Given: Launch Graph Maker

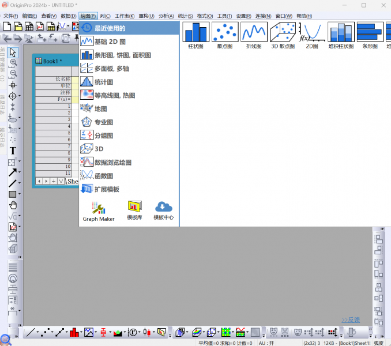Looking at the screenshot, I should (99, 212).
